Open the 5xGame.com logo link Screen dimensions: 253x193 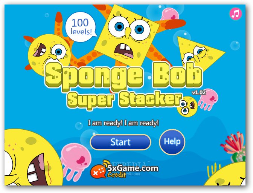(x=133, y=168)
